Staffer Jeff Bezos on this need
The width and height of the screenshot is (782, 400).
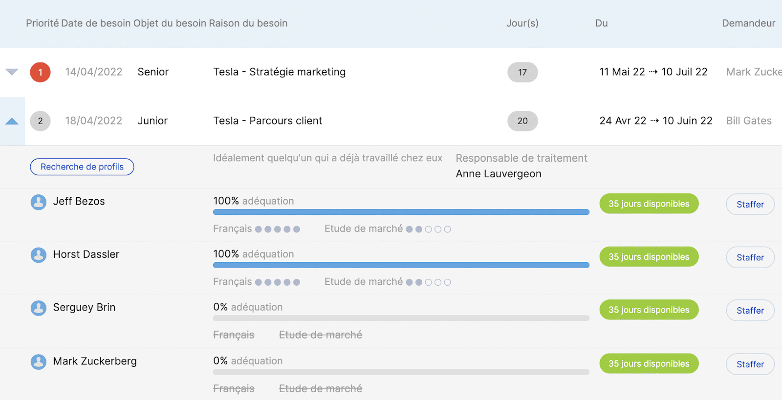point(750,204)
